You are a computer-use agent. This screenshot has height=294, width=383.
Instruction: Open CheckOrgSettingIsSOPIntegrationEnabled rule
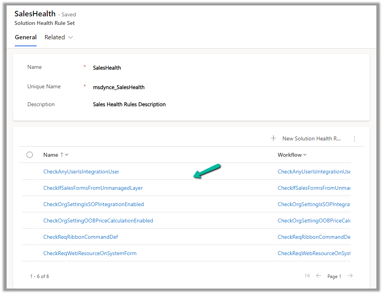point(93,204)
